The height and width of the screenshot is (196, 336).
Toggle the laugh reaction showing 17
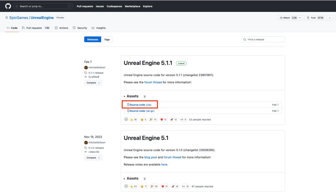coord(144,186)
